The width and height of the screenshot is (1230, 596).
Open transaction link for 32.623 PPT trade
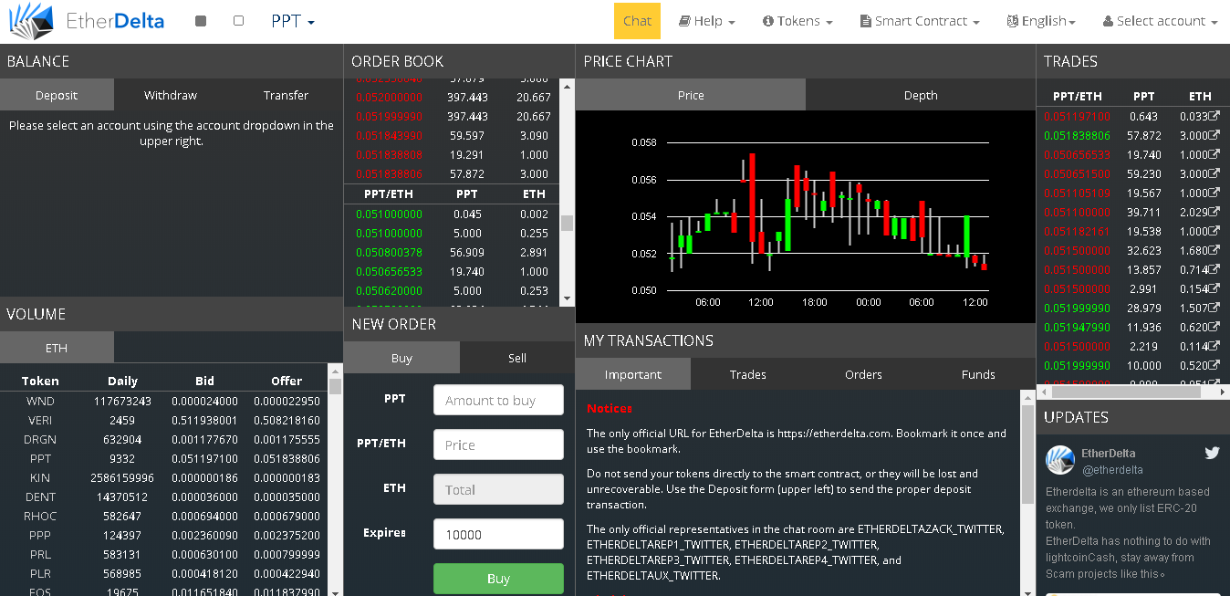pos(1214,250)
